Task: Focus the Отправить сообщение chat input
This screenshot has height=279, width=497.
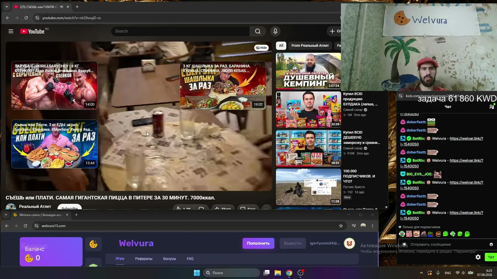Action: [447, 245]
